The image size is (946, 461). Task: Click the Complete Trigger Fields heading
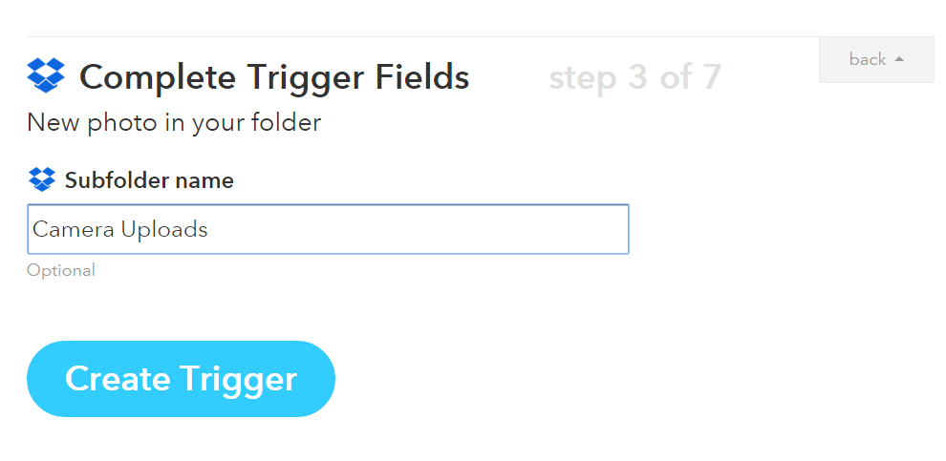pos(274,77)
